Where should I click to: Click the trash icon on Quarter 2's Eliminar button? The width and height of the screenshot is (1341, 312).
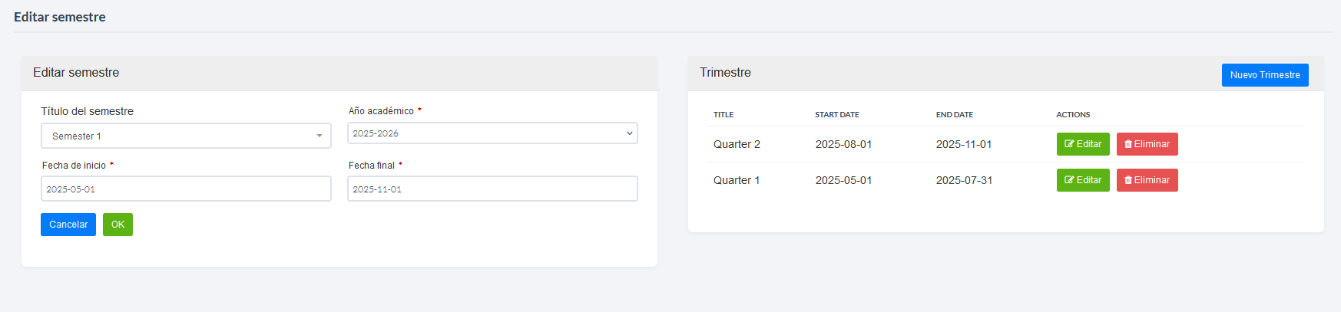[x=1128, y=144]
